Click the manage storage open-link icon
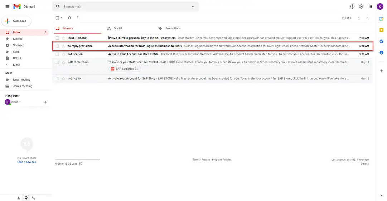387x201 pixels. click(x=81, y=164)
